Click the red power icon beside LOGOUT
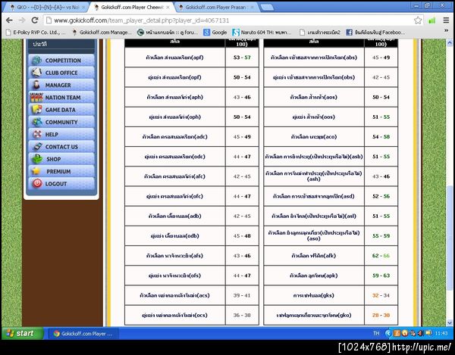The height and width of the screenshot is (355, 455). (x=37, y=184)
